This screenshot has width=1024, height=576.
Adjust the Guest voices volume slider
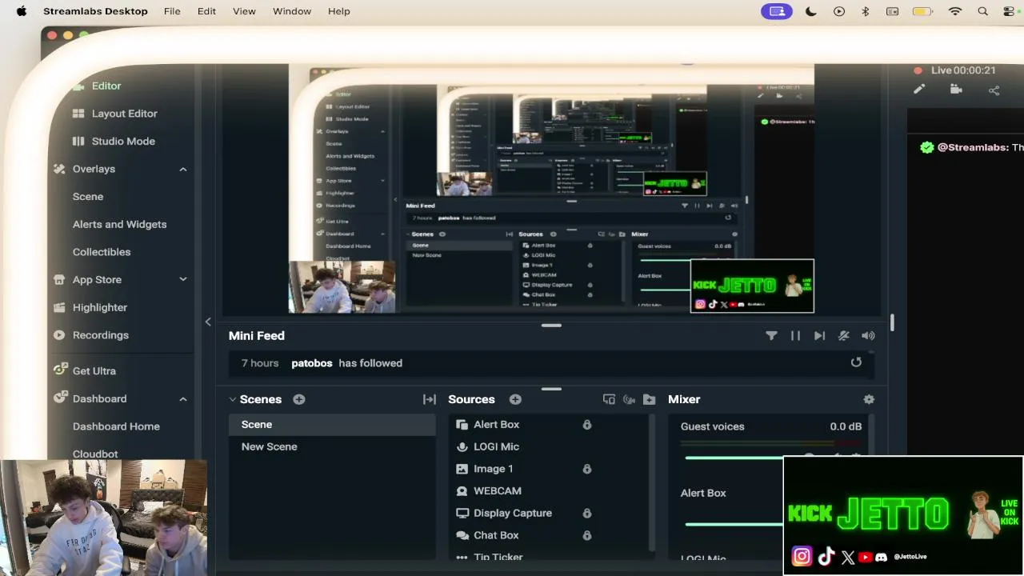(734, 458)
